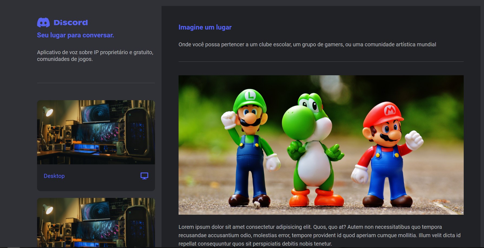Click the 'Onde você possa pertencer' subtitle
Image resolution: width=484 pixels, height=248 pixels.
pos(307,44)
